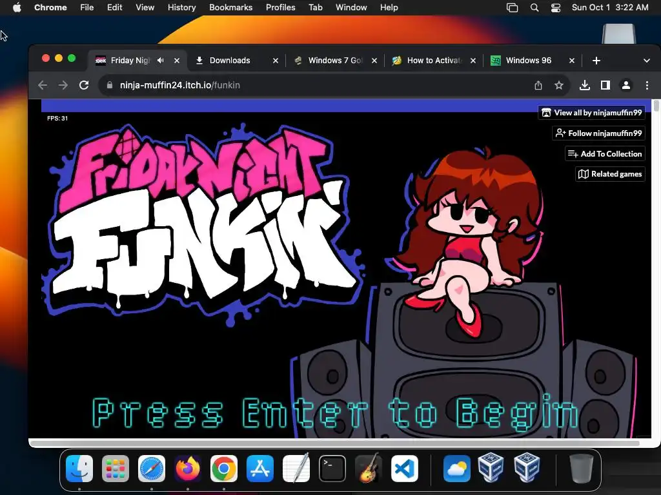Open the Chrome app menu
Image resolution: width=661 pixels, height=495 pixels.
(50, 8)
